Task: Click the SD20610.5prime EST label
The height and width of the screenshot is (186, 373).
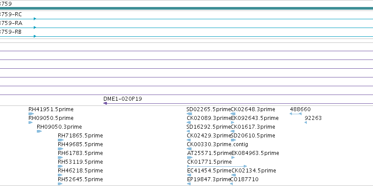Action: (x=253, y=135)
